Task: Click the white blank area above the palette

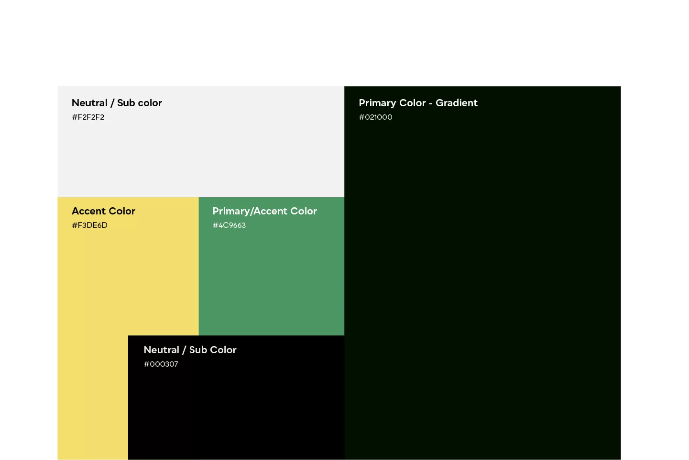Action: (x=344, y=43)
